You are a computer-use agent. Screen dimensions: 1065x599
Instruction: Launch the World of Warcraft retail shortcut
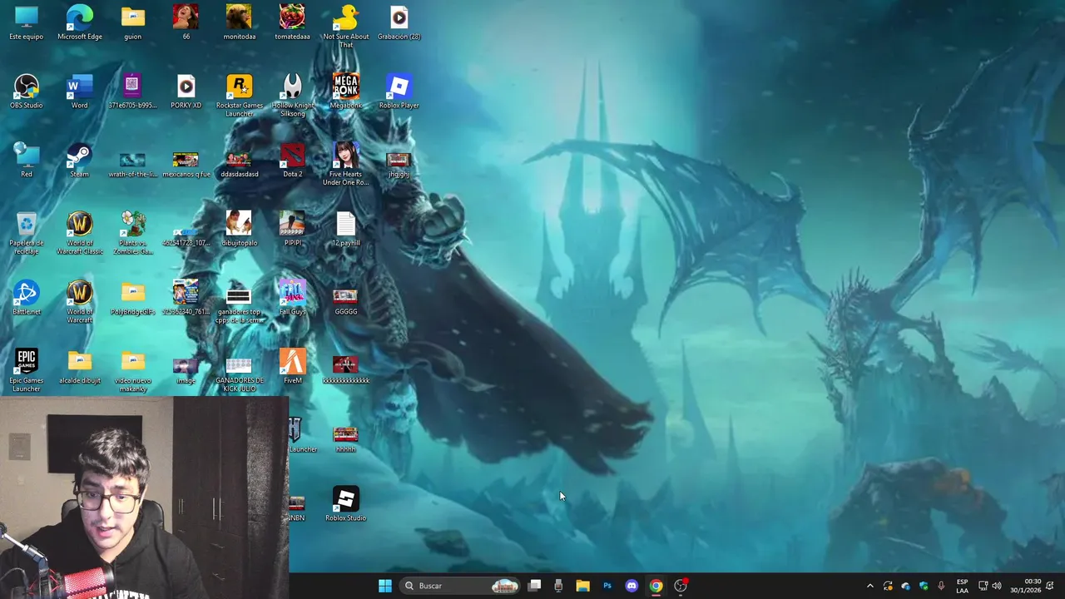pyautogui.click(x=80, y=302)
